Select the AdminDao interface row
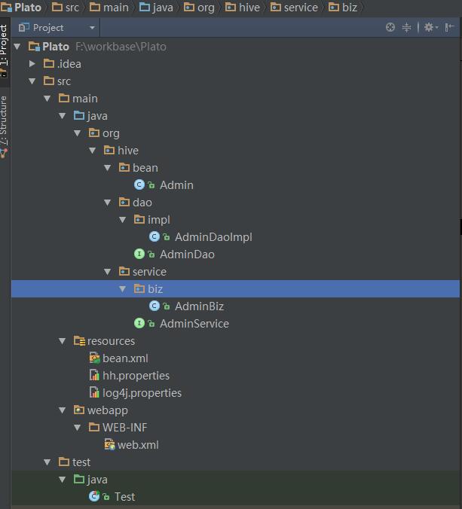 187,254
